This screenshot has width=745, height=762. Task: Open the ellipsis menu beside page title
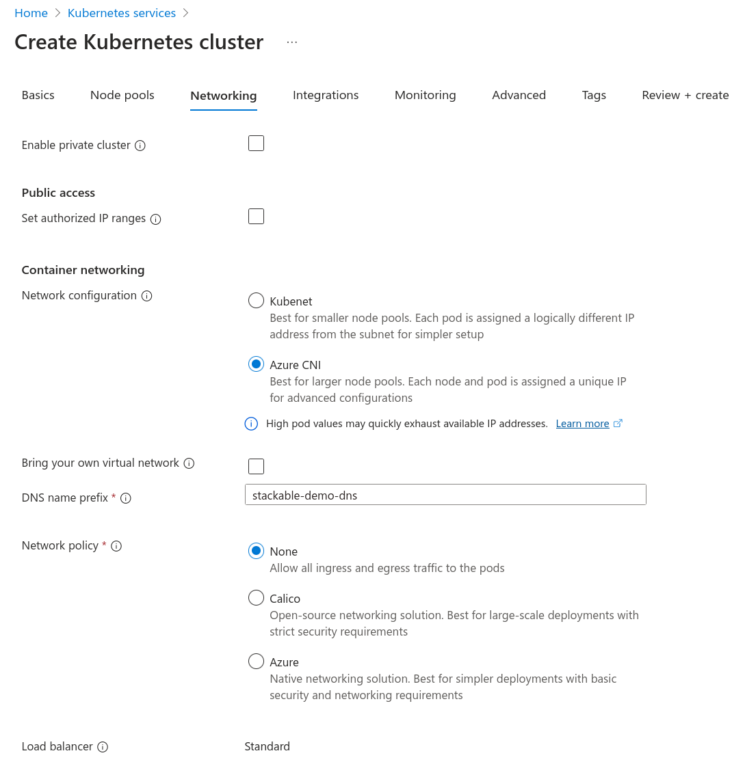(x=292, y=42)
